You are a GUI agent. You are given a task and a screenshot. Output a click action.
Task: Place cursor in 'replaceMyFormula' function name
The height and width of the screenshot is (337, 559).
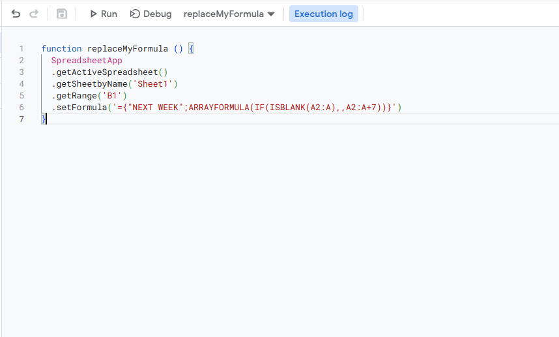pyautogui.click(x=128, y=48)
